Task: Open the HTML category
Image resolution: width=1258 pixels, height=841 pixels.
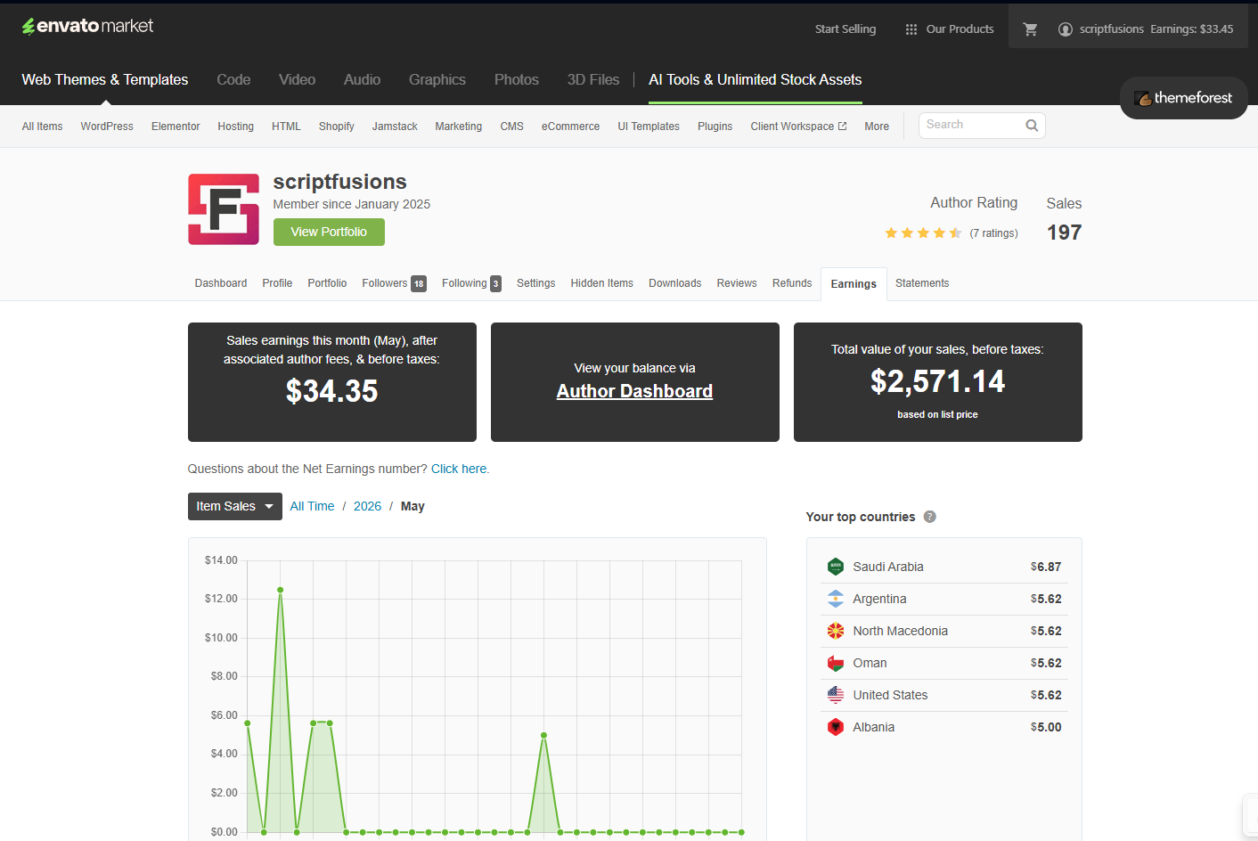Action: [286, 127]
